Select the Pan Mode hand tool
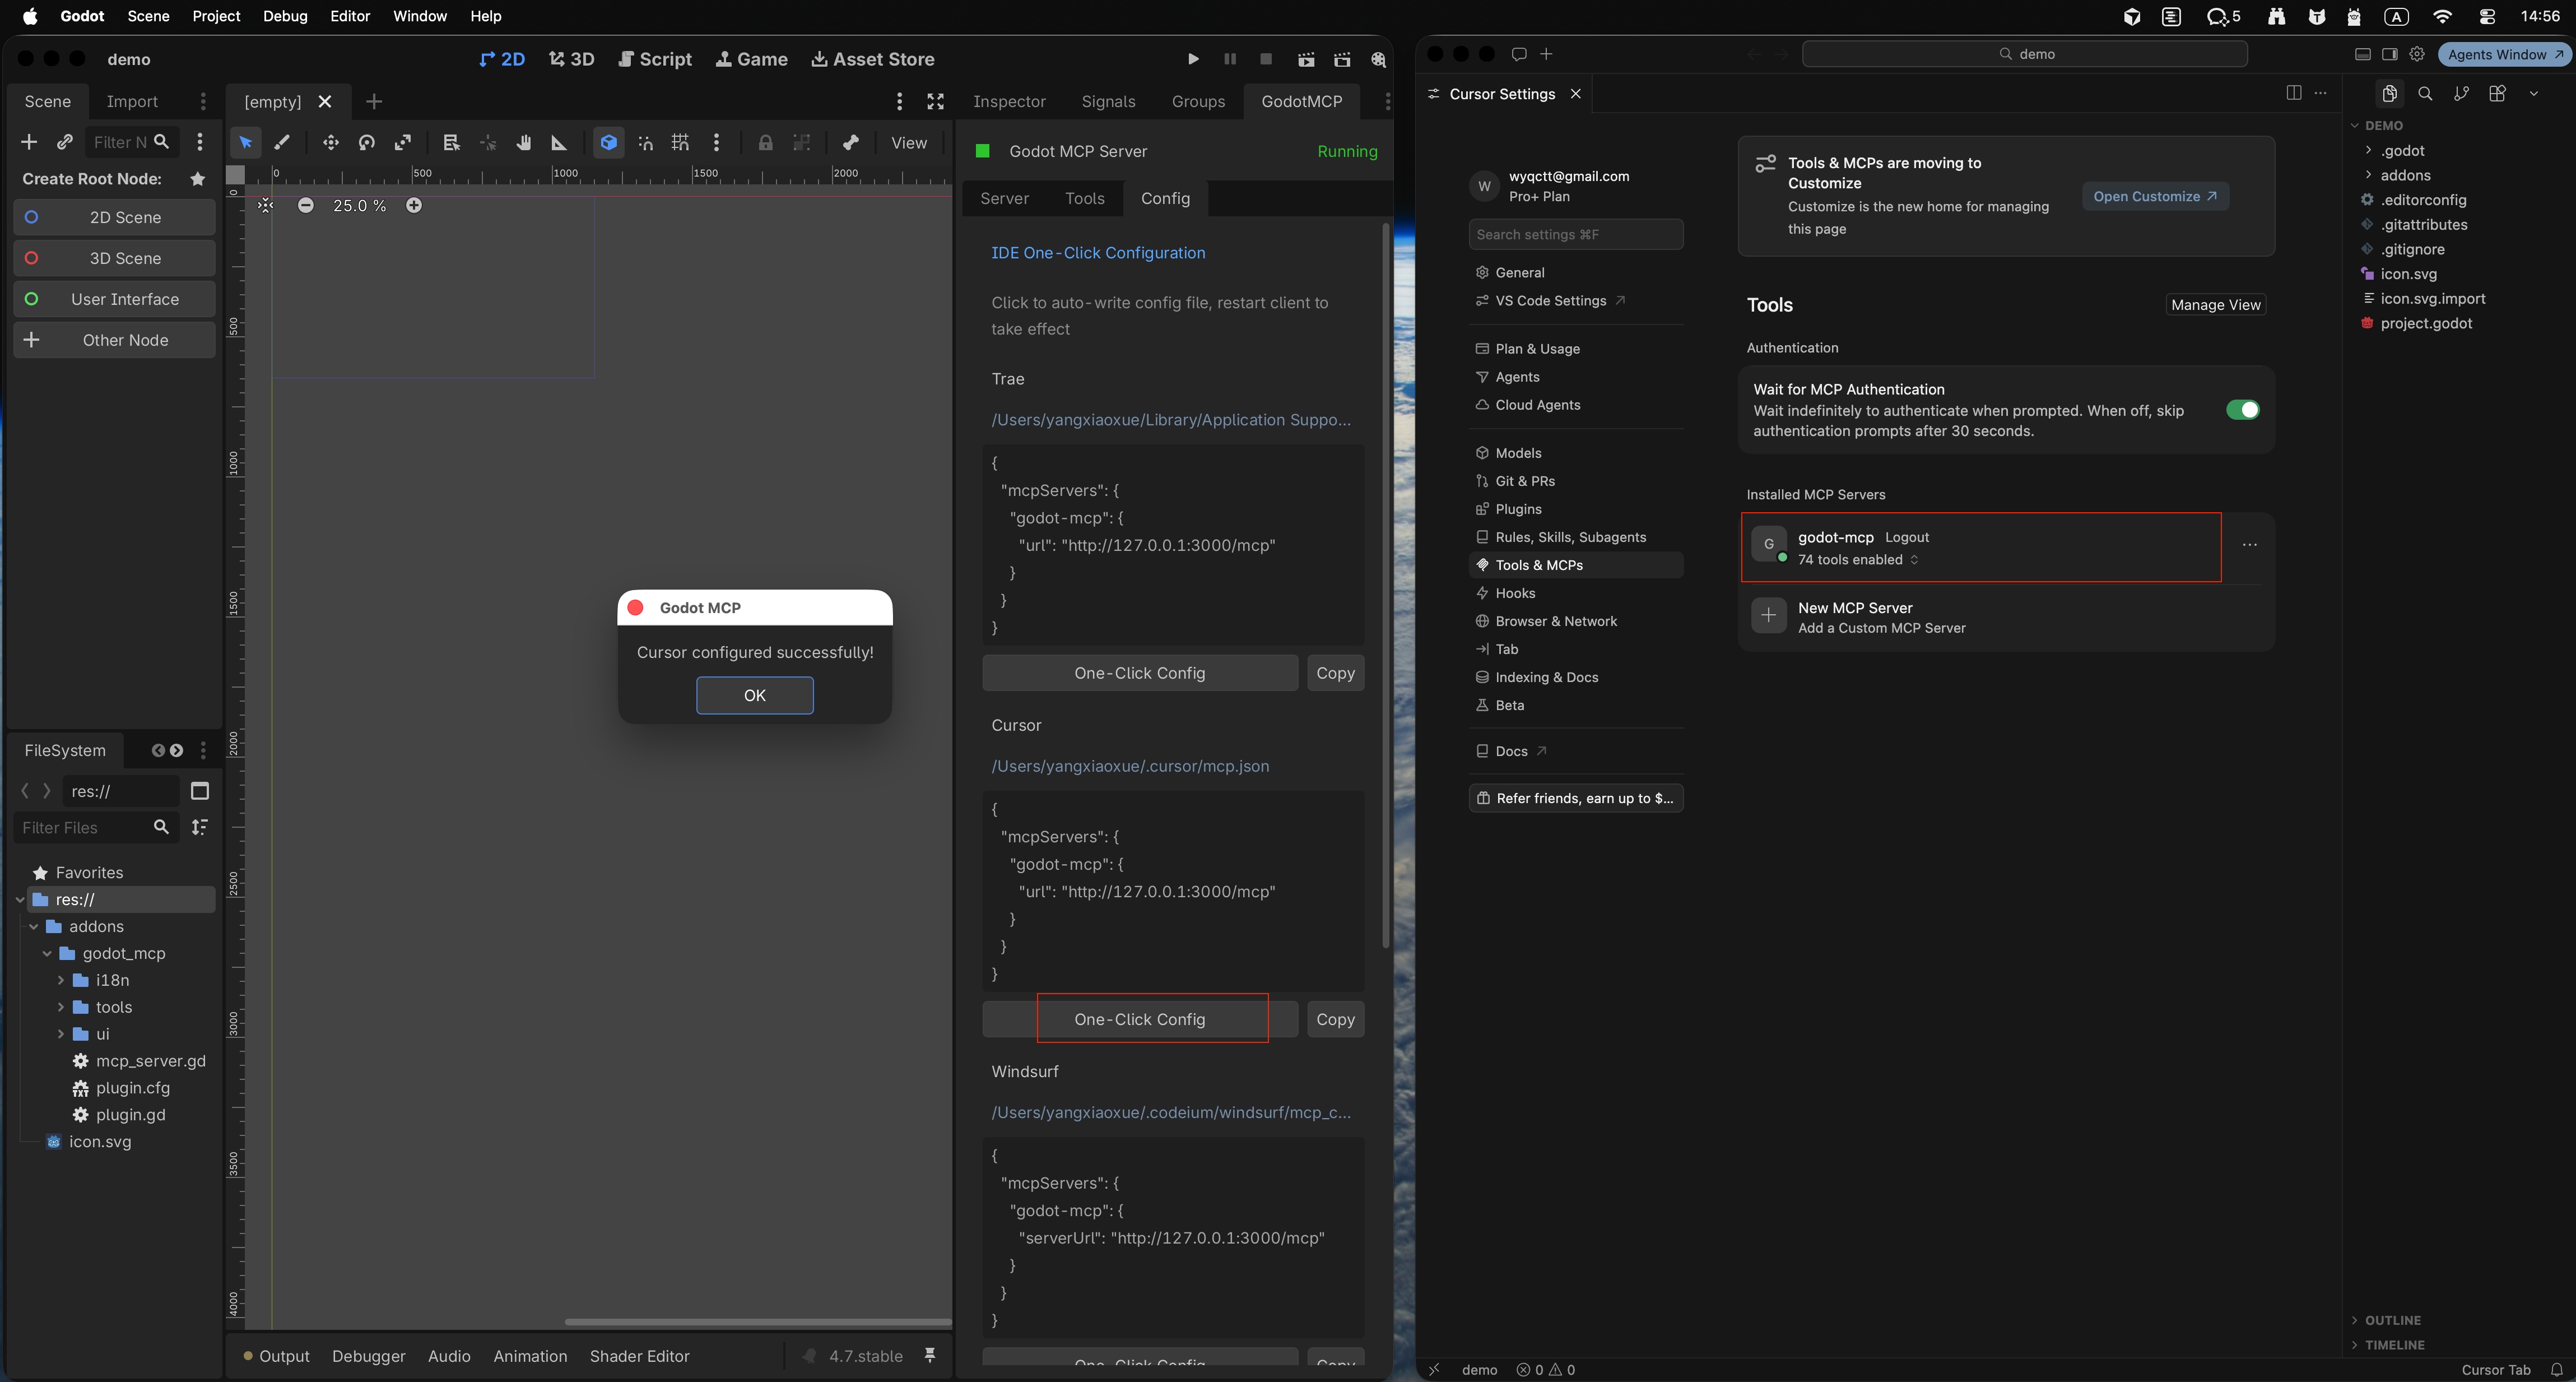This screenshot has height=1382, width=2576. point(523,143)
